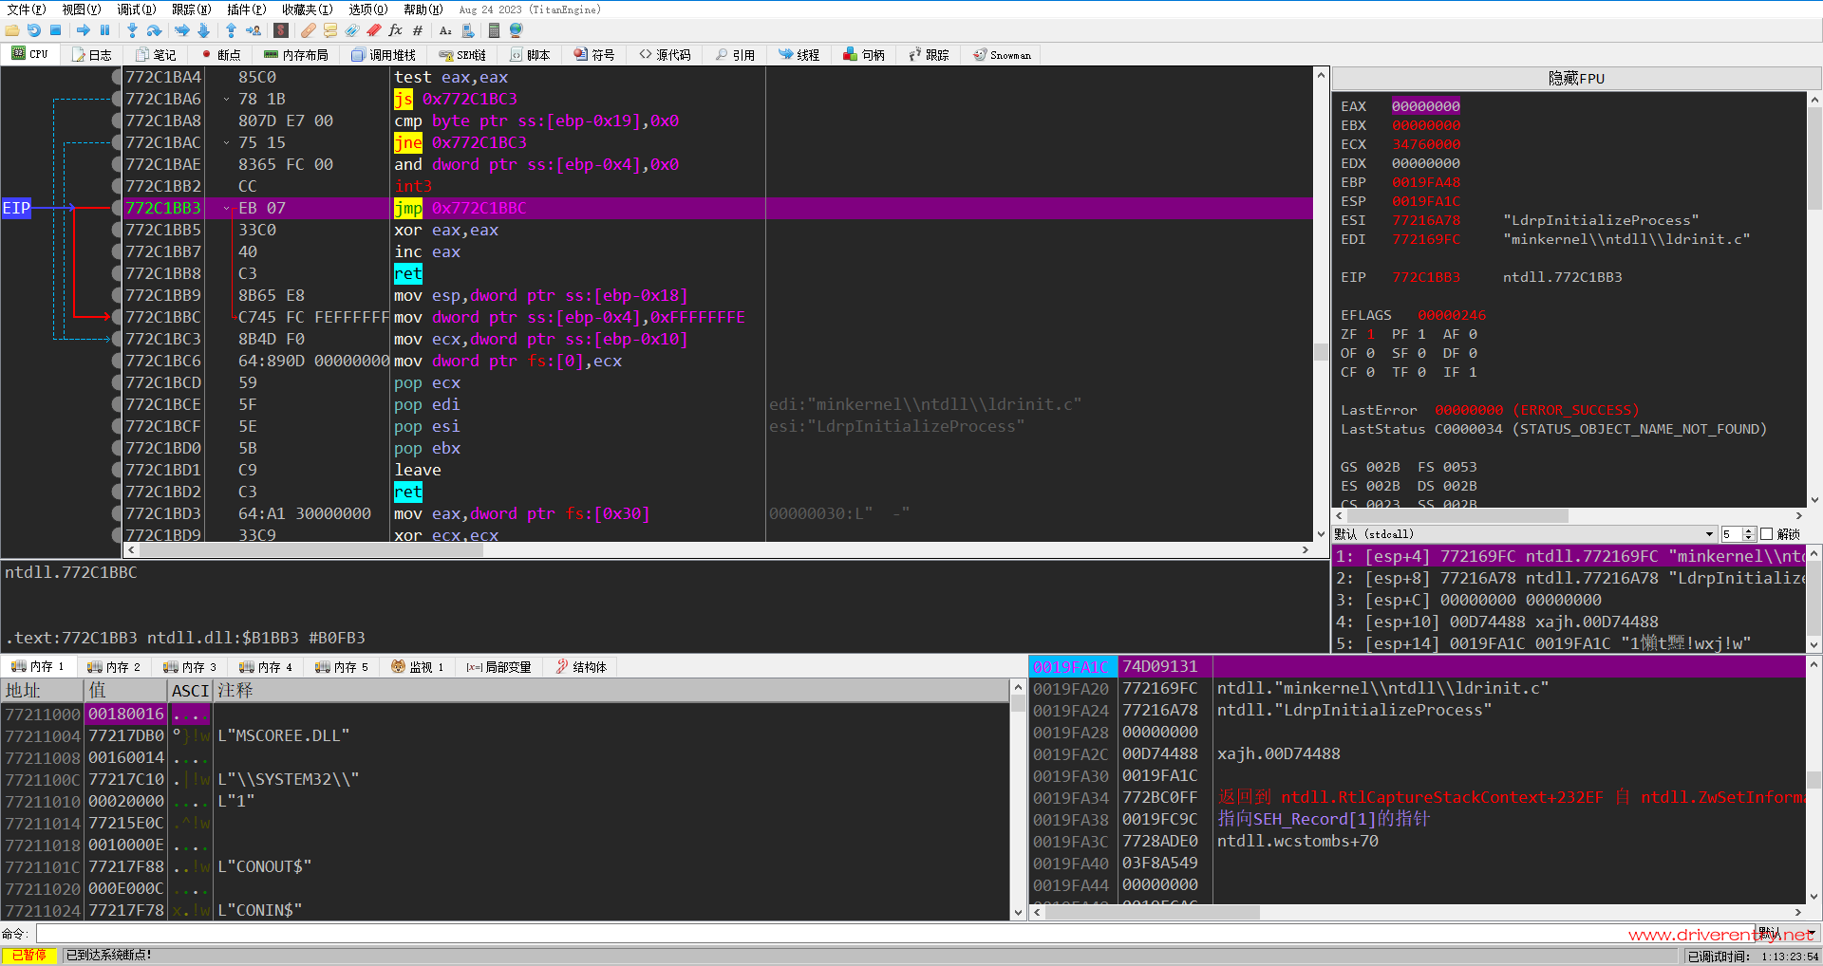Open the 插件(P) menu
The image size is (1823, 966).
pyautogui.click(x=247, y=9)
